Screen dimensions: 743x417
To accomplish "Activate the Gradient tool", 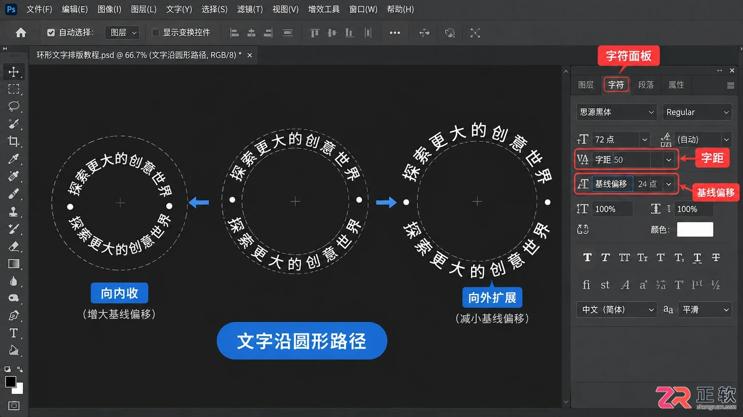I will (14, 264).
